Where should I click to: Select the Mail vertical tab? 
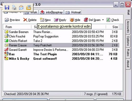129,12
